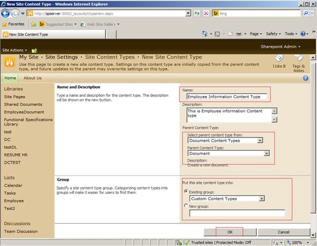
Task: Switch to the About Us tab
Action: pos(33,78)
